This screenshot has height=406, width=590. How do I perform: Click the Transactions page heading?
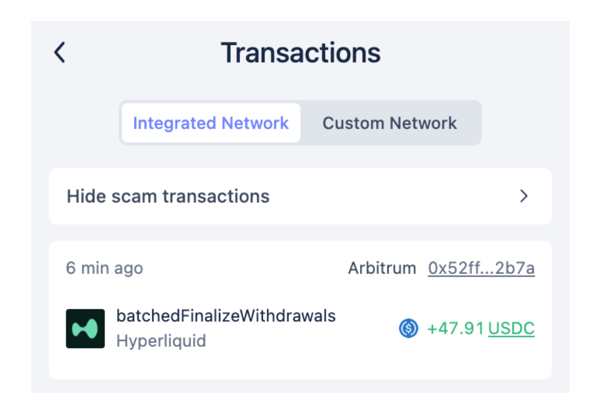tap(300, 53)
